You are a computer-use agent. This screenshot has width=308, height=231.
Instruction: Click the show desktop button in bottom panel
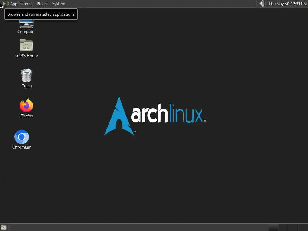[4, 227]
